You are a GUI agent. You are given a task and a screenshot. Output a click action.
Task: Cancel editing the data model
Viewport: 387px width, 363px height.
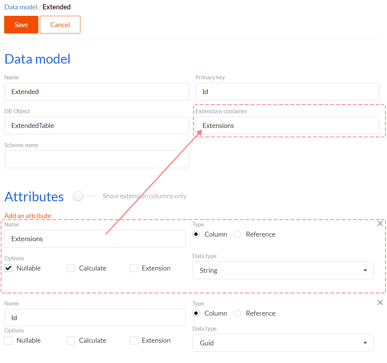coord(60,25)
